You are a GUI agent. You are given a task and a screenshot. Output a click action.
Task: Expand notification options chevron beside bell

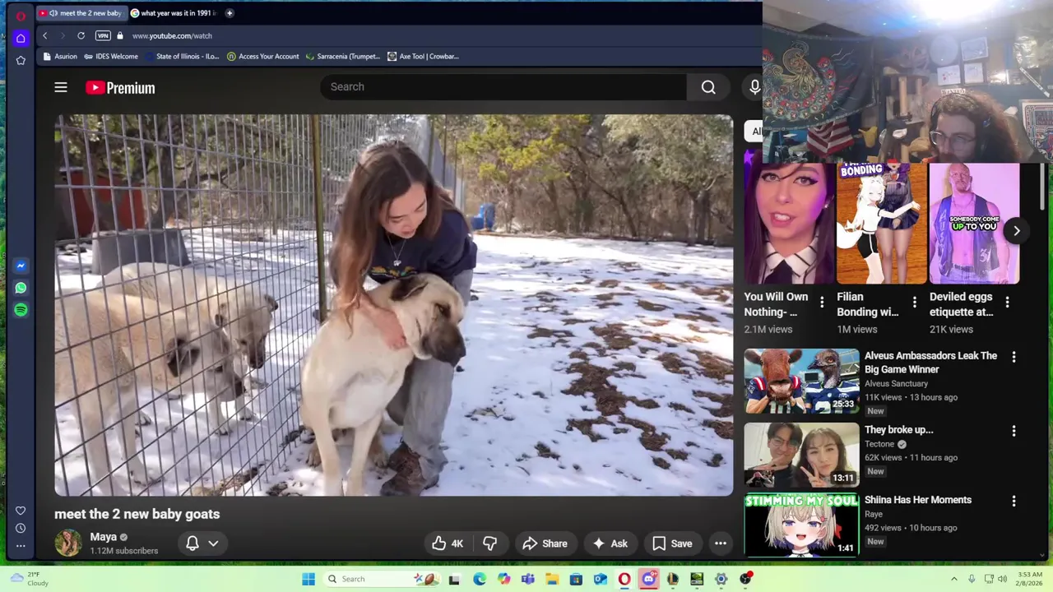pos(213,543)
